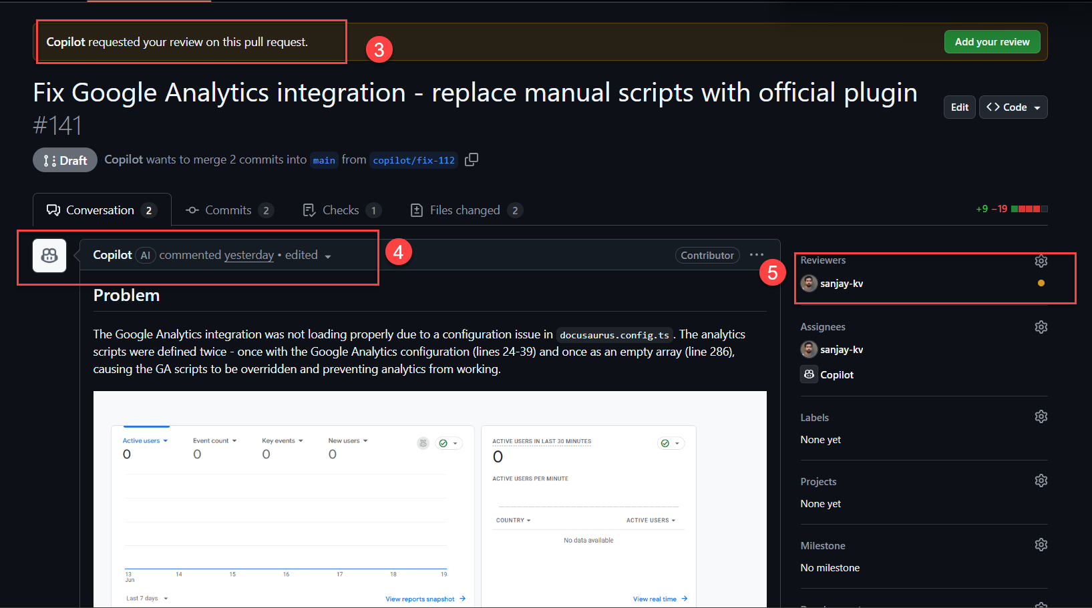Expand the comment's edit history chevron
Screen dimensions: 1092x608
point(327,256)
